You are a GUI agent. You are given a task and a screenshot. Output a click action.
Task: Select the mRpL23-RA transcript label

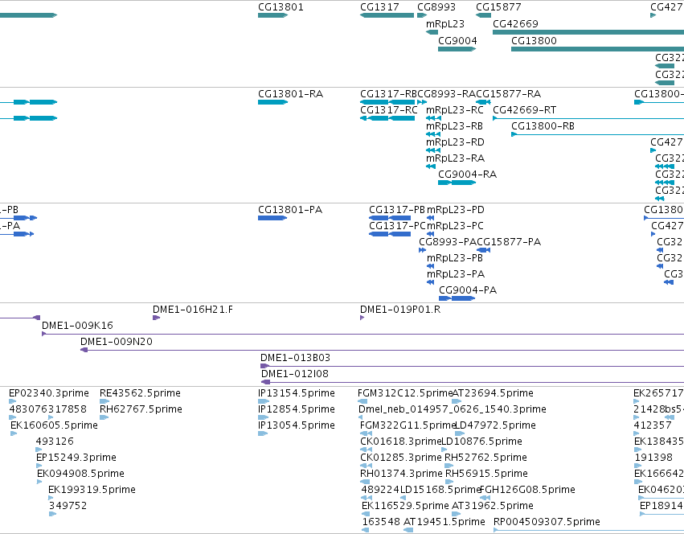point(456,158)
